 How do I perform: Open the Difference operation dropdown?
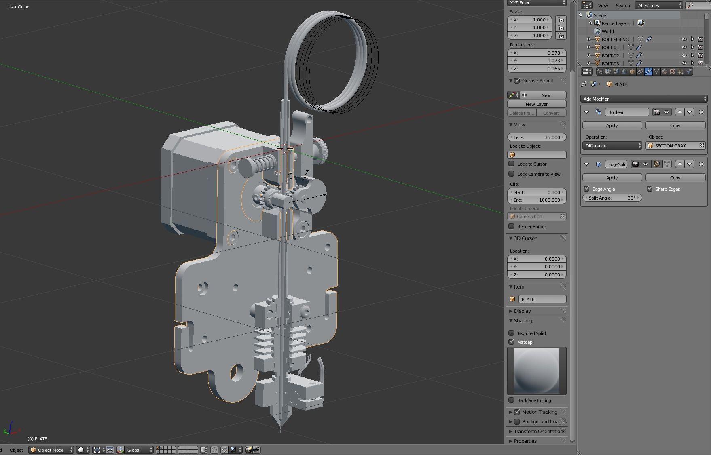pyautogui.click(x=612, y=145)
